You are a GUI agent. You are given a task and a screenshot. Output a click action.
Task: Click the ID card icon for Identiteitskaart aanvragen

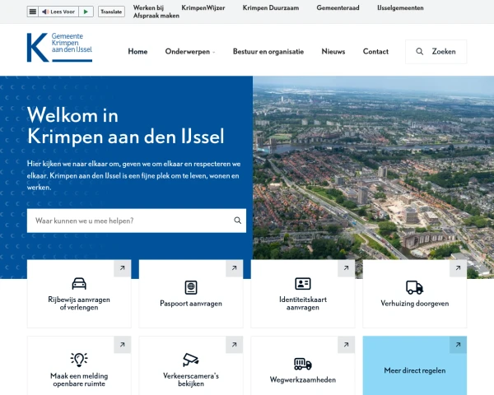click(303, 284)
